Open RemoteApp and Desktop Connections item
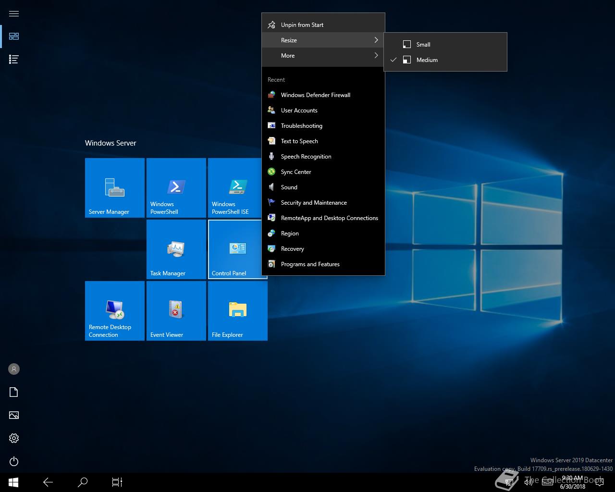The height and width of the screenshot is (492, 615). pos(323,218)
